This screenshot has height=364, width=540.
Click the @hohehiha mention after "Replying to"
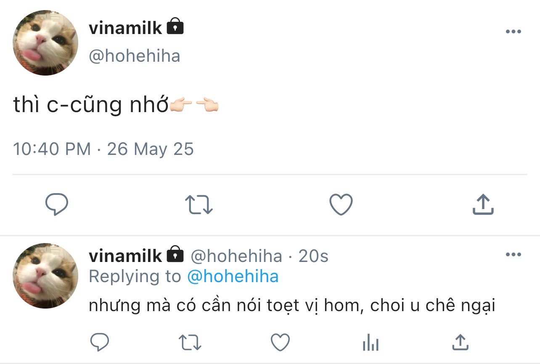point(233,277)
